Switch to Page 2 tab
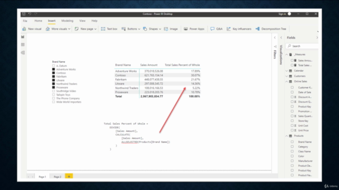This screenshot has width=339, height=190. point(57,177)
